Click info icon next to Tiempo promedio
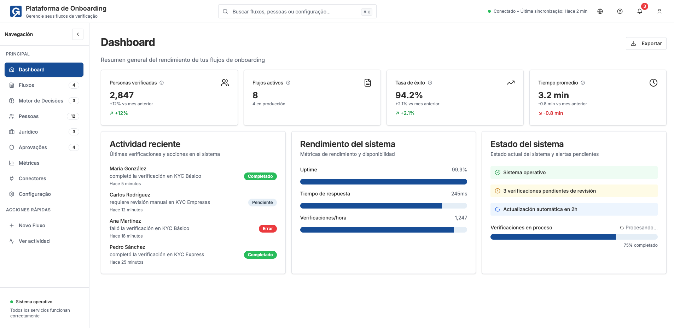Image resolution: width=674 pixels, height=328 pixels. coord(583,83)
